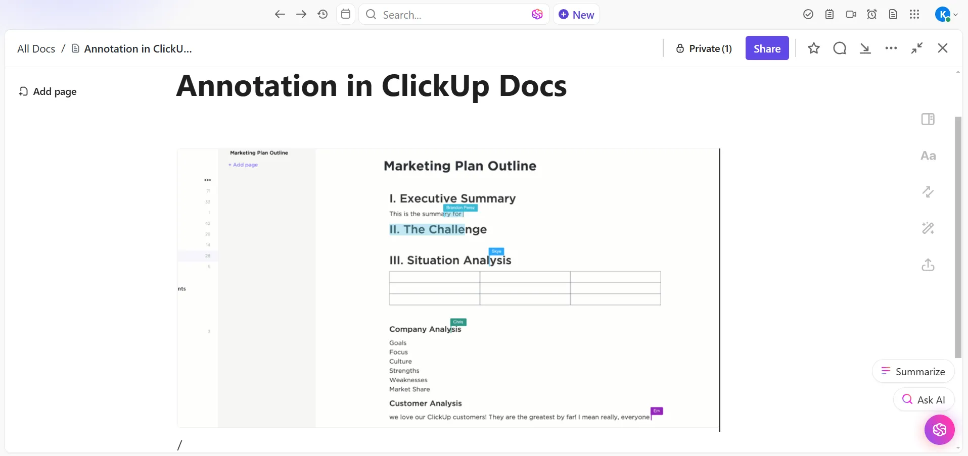Click the doc title Annotation in ClickUp Docs
Image resolution: width=968 pixels, height=456 pixels.
[372, 86]
